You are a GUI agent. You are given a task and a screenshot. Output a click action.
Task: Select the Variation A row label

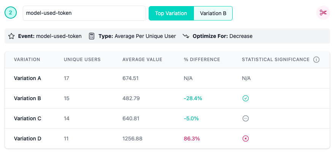[x=27, y=78]
